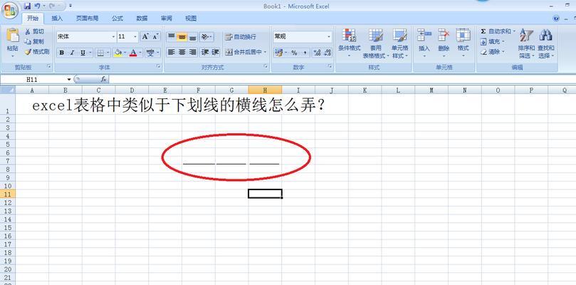
Task: Decrease font size with the small A button
Action: pos(155,36)
